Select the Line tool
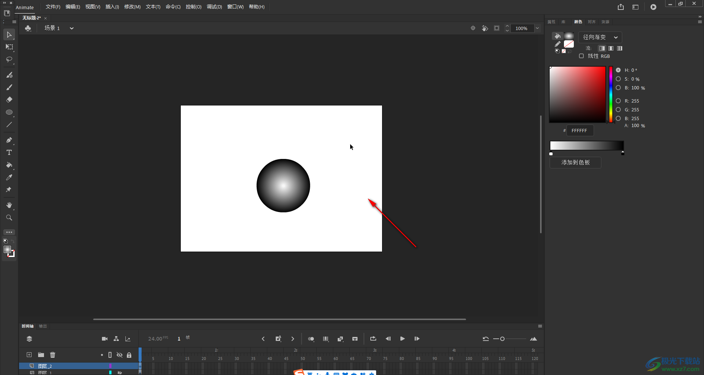Image resolution: width=704 pixels, height=375 pixels. click(x=9, y=125)
